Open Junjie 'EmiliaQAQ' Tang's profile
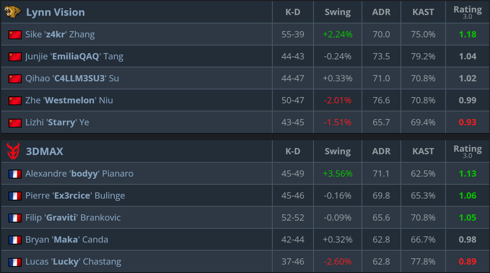The height and width of the screenshot is (273, 490). click(x=74, y=56)
